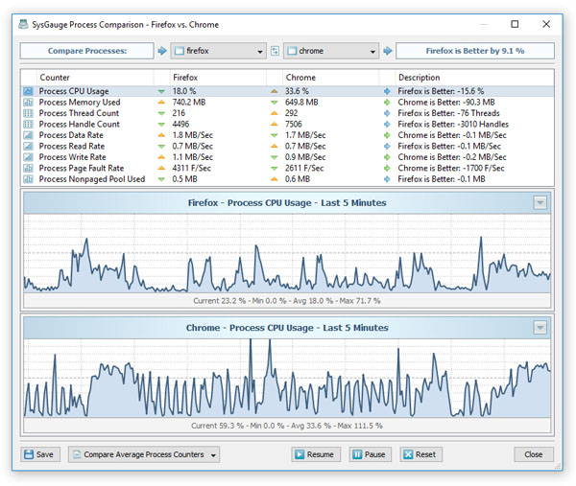Click Firefox up arrow in Memory Used row

(x=161, y=102)
